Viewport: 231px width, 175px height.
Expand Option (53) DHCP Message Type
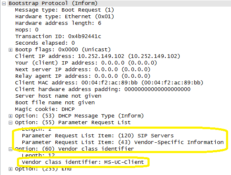pos(10,116)
